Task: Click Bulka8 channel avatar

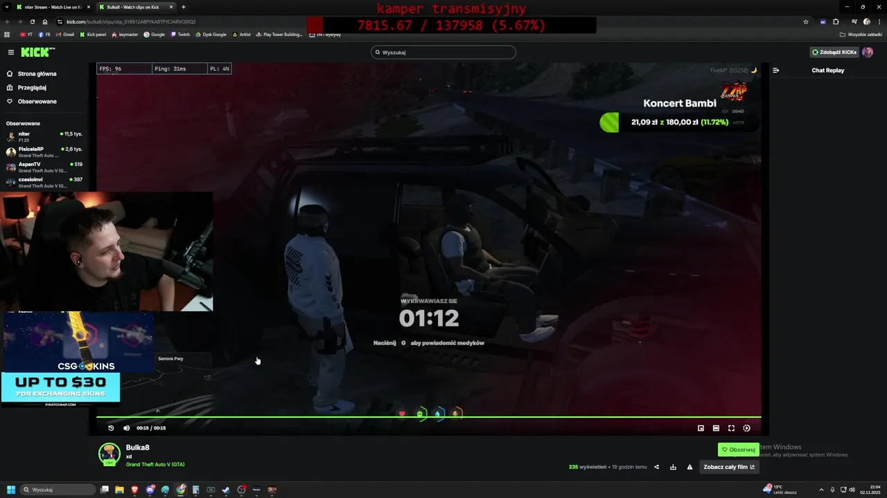Action: tap(109, 454)
